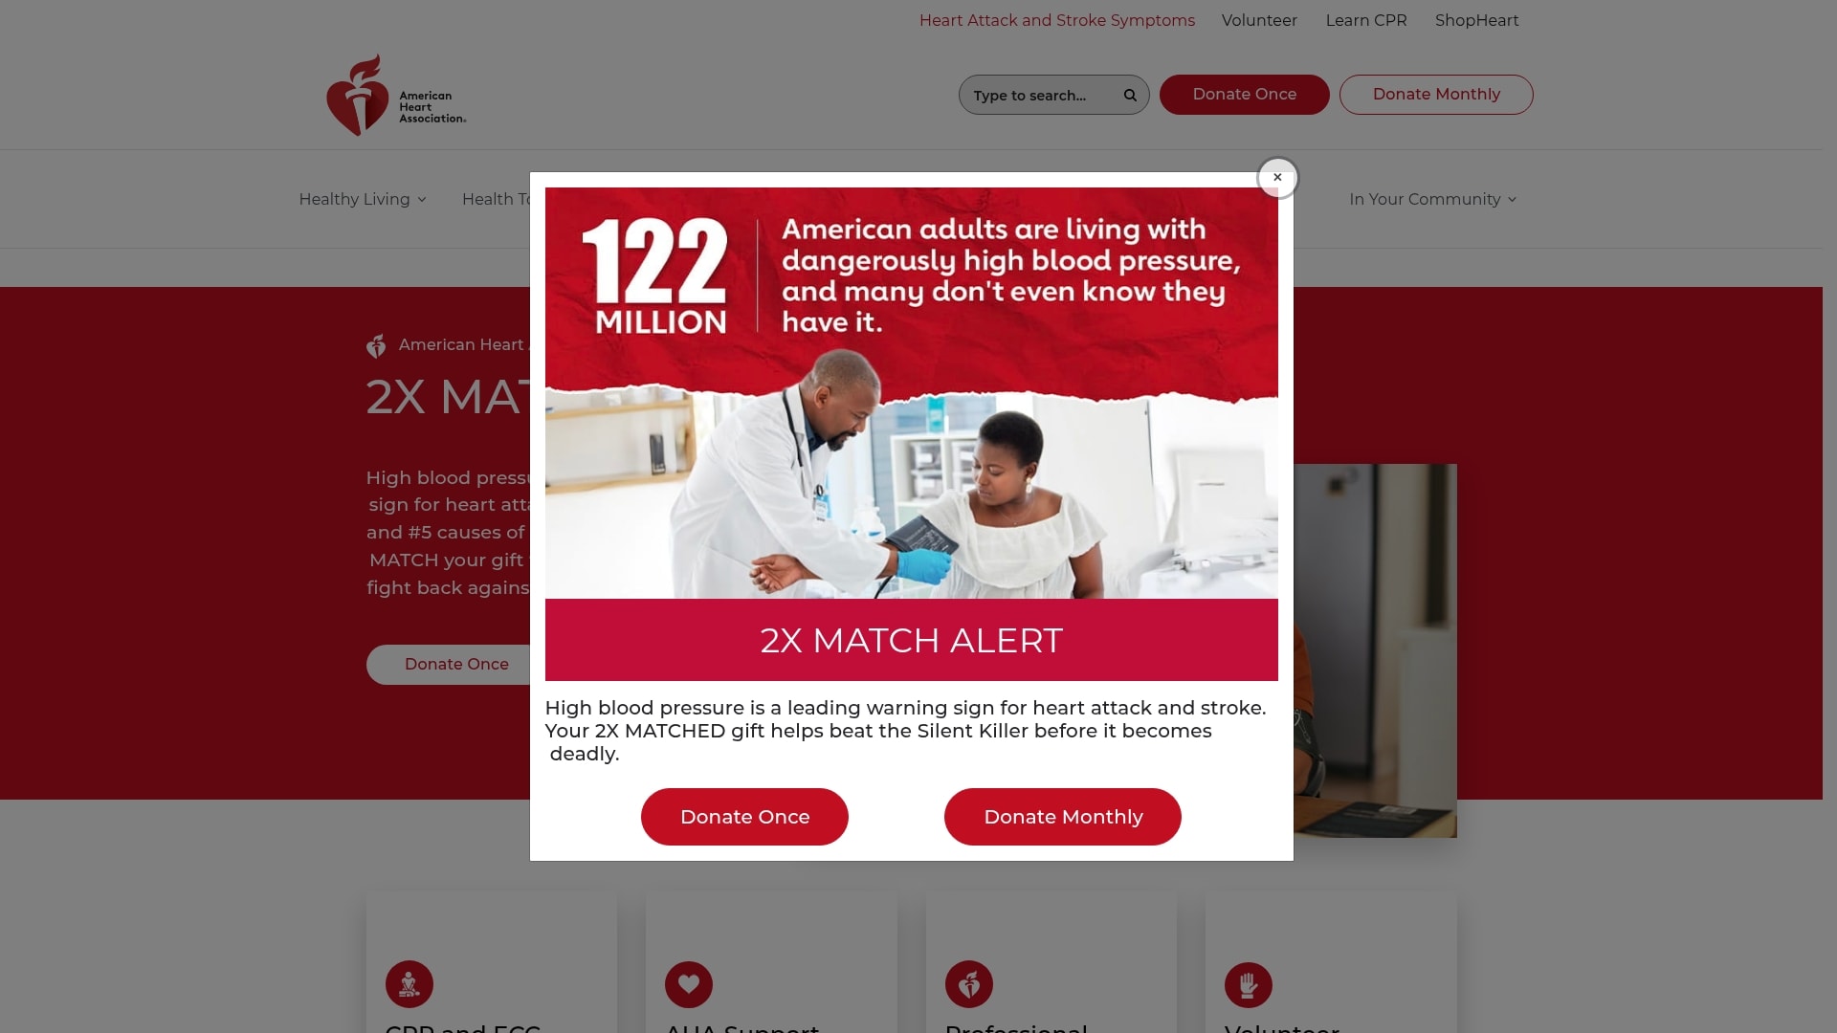Screen dimensions: 1837x1033
Task: Visit the ShopHeart link
Action: 1476,20
